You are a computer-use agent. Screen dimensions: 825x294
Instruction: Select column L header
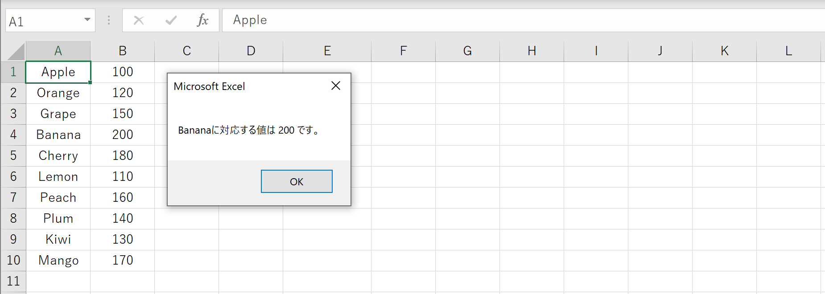(788, 51)
